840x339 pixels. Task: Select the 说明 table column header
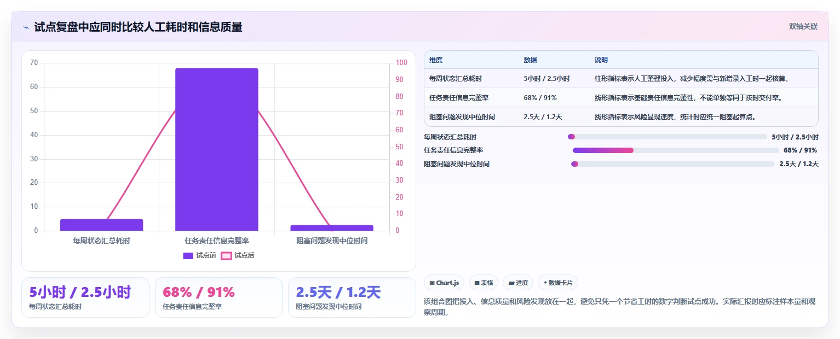pyautogui.click(x=601, y=60)
